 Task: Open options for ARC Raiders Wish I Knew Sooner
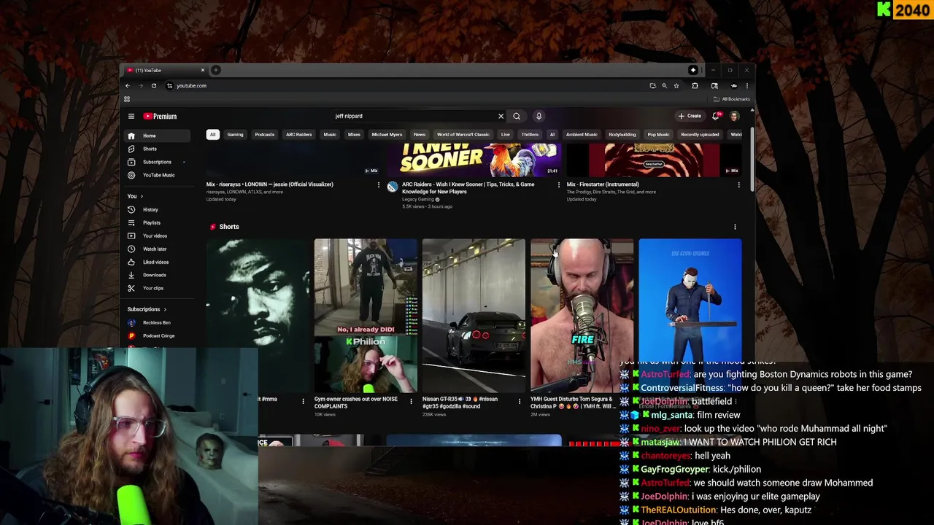(559, 185)
